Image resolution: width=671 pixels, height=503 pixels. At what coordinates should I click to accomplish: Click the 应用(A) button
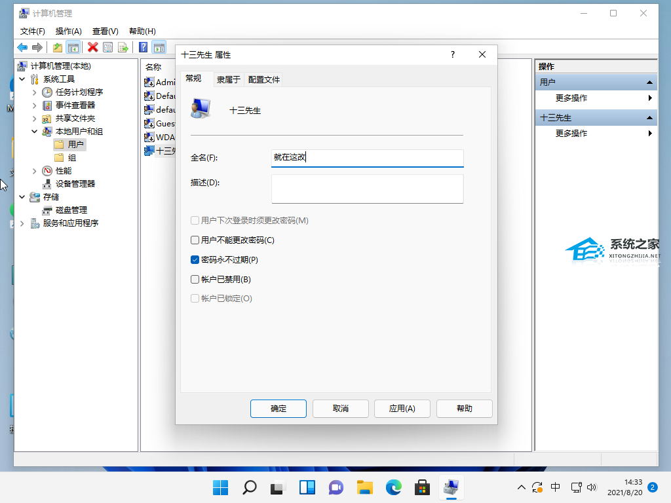[x=402, y=408]
